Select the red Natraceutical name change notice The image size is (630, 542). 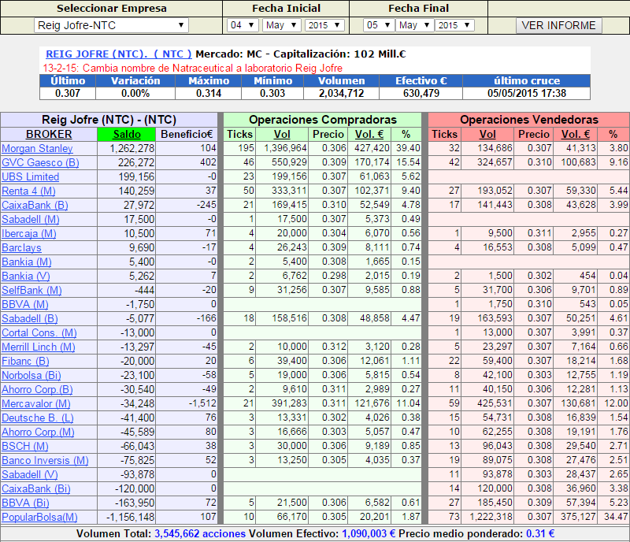(x=193, y=68)
